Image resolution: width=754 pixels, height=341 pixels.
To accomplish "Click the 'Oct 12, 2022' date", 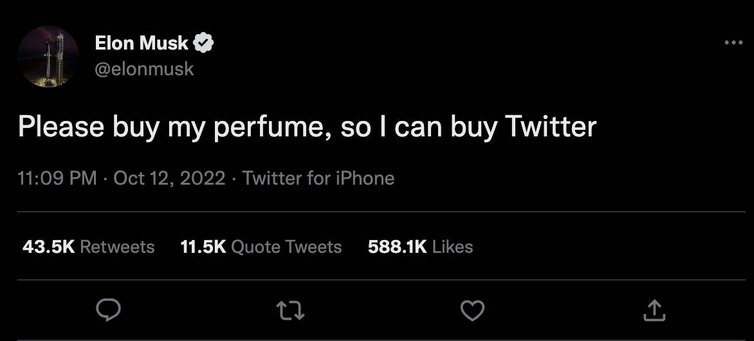I will 169,178.
